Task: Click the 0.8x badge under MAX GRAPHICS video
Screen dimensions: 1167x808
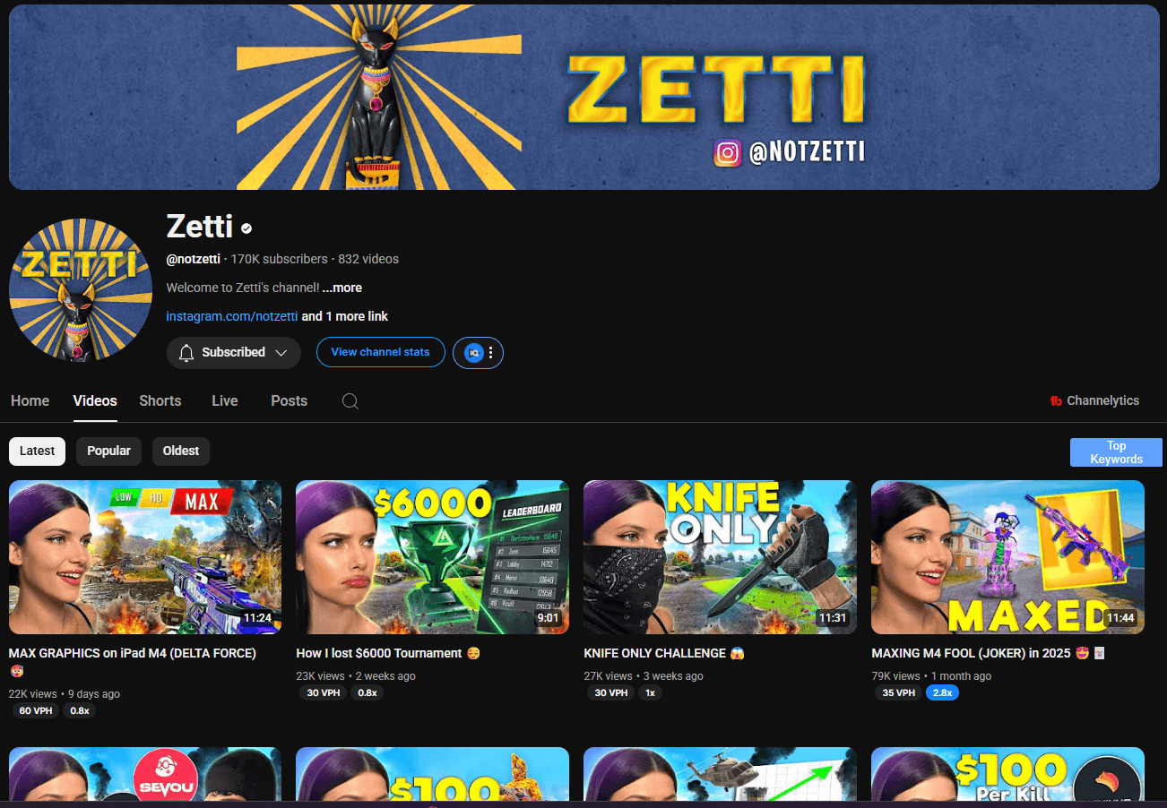Action: (x=80, y=710)
